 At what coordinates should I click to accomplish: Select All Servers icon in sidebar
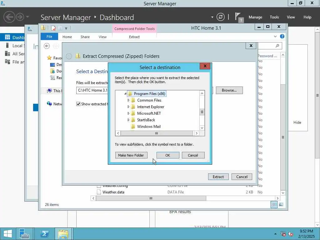click(7, 53)
